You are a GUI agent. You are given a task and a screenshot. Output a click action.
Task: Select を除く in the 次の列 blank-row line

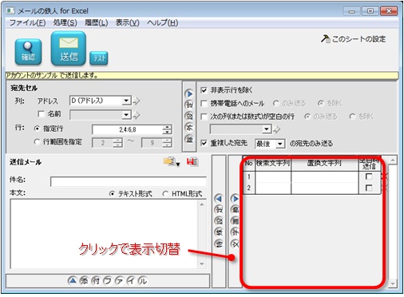(x=352, y=117)
